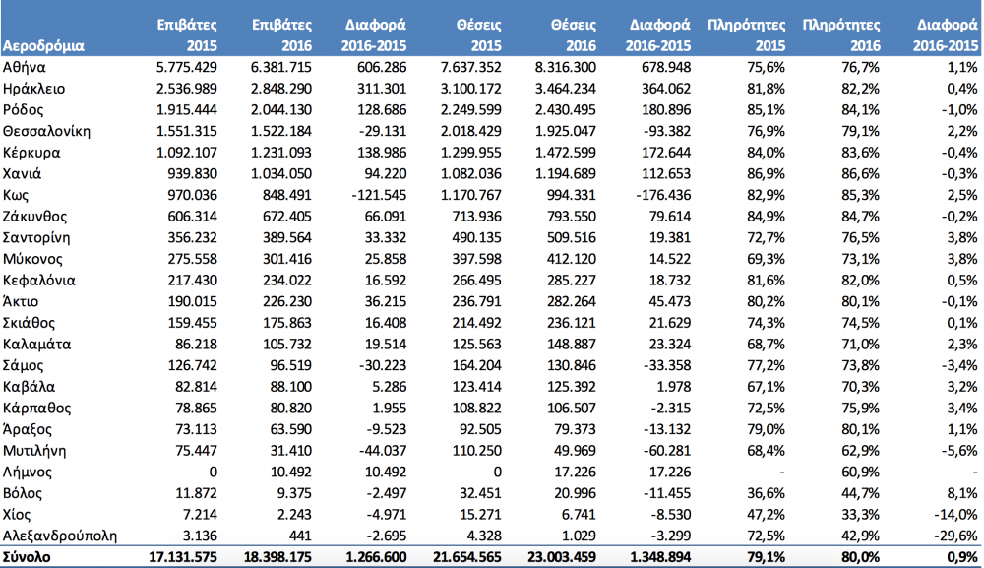Click Σαντορίνη 2016 occupancy 76,5%
This screenshot has height=568, width=984.
click(861, 238)
